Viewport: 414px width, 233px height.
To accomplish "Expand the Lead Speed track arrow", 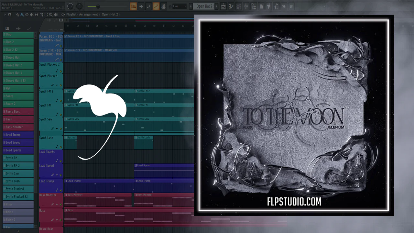I will 57,175.
